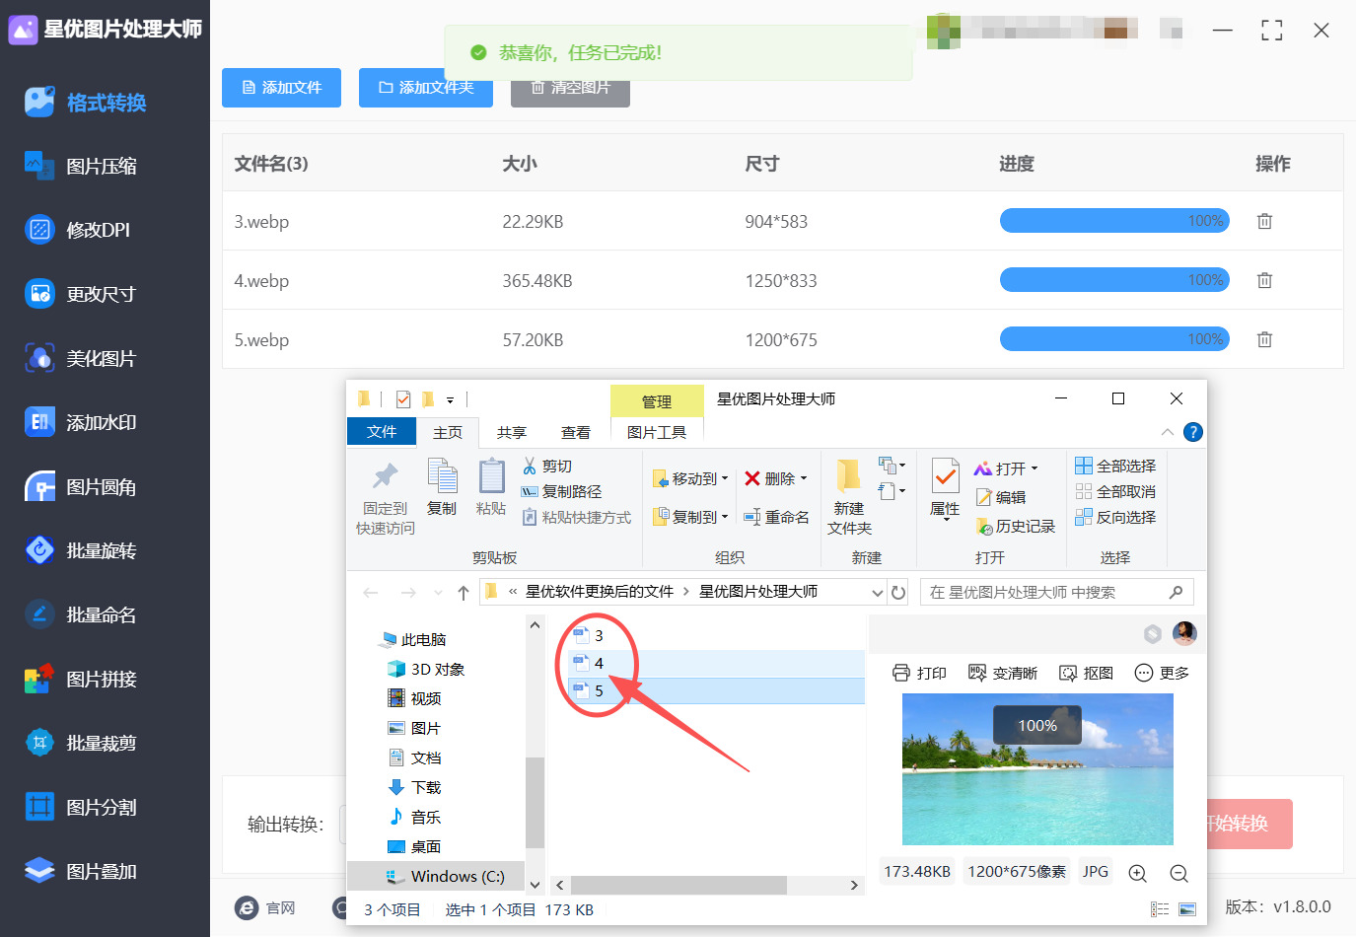Delete 5.webp via trash icon
Viewport: 1356px width, 937px height.
1264,339
